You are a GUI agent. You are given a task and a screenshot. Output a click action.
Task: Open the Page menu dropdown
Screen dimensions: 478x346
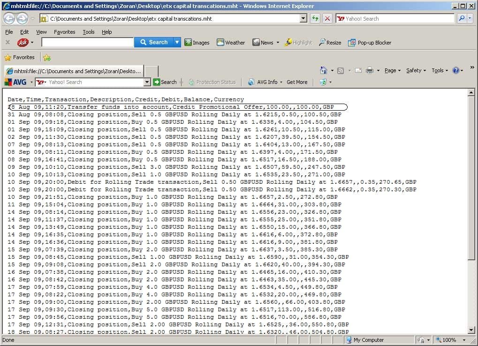[392, 70]
